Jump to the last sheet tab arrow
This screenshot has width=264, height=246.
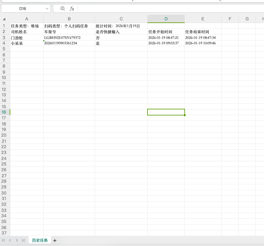tap(23, 240)
